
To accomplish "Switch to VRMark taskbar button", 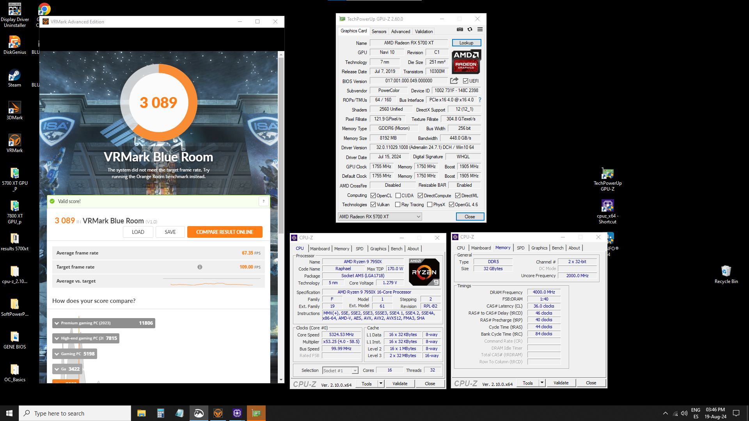I will tap(218, 413).
